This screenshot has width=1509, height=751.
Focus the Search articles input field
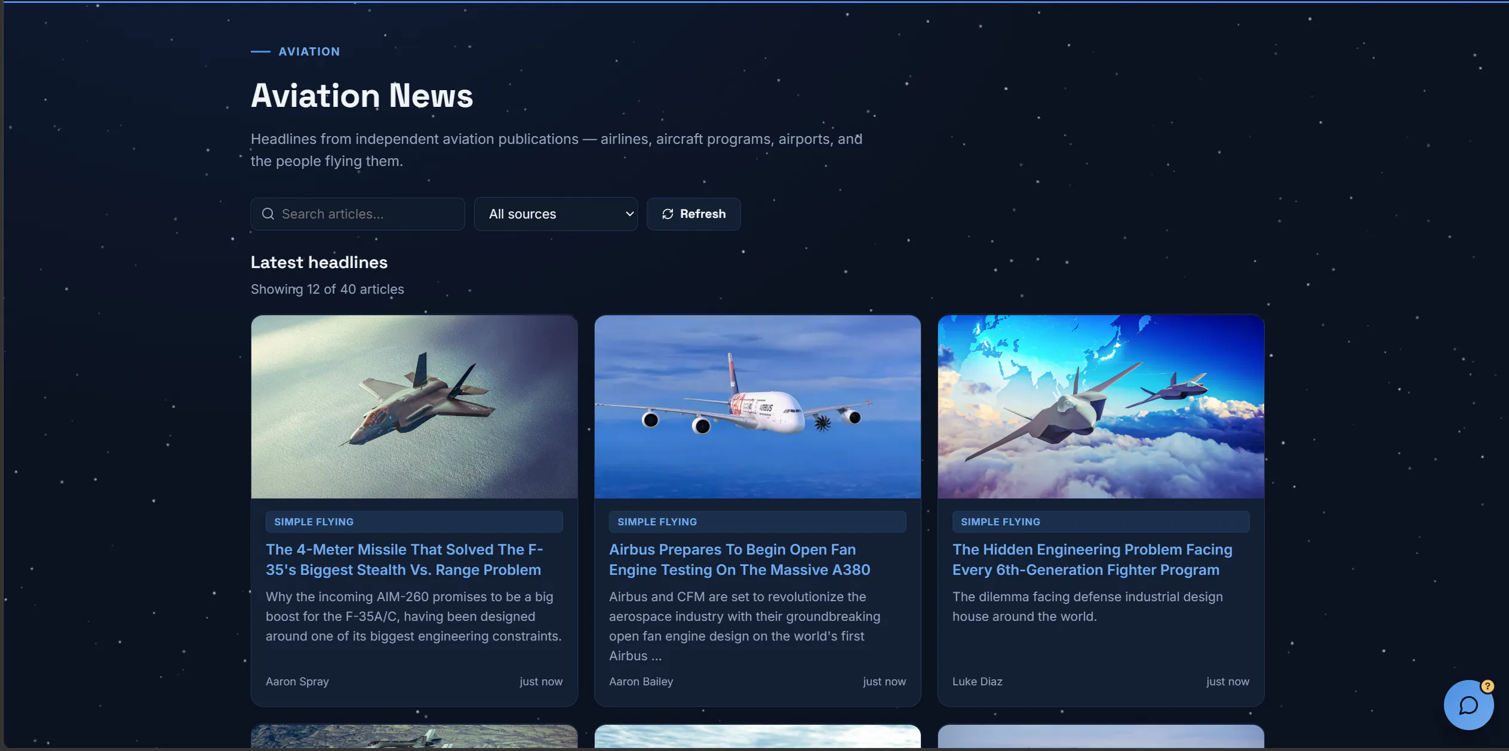(x=358, y=214)
